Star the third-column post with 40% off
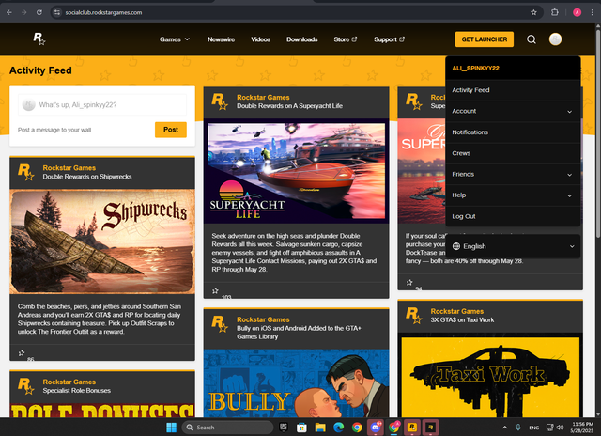Screen dimensions: 601x436 pos(409,283)
